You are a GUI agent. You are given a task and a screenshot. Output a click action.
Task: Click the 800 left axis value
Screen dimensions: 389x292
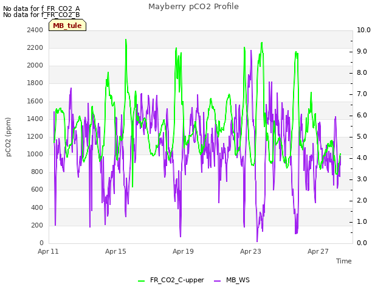pyautogui.click(x=37, y=172)
